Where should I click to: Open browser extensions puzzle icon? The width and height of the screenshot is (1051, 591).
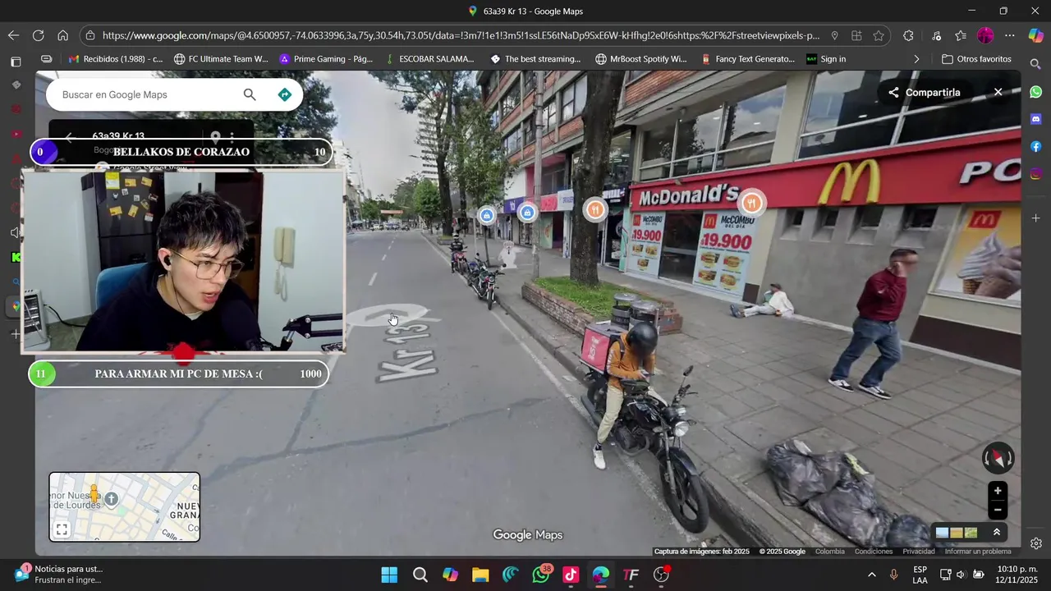[x=908, y=35]
